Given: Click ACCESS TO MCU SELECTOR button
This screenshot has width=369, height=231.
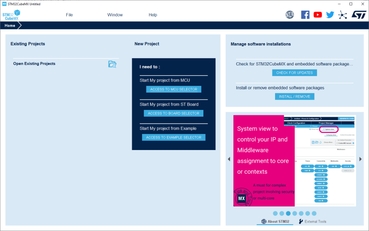Looking at the screenshot, I should [174, 89].
